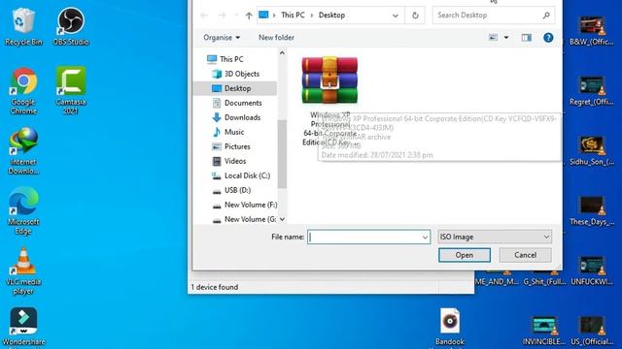The image size is (622, 349).
Task: Select the VLC media player desktop icon
Action: click(23, 271)
